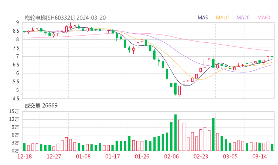Jump to the 01-17 date marker
This screenshot has height=165, width=278.
pos(113,156)
